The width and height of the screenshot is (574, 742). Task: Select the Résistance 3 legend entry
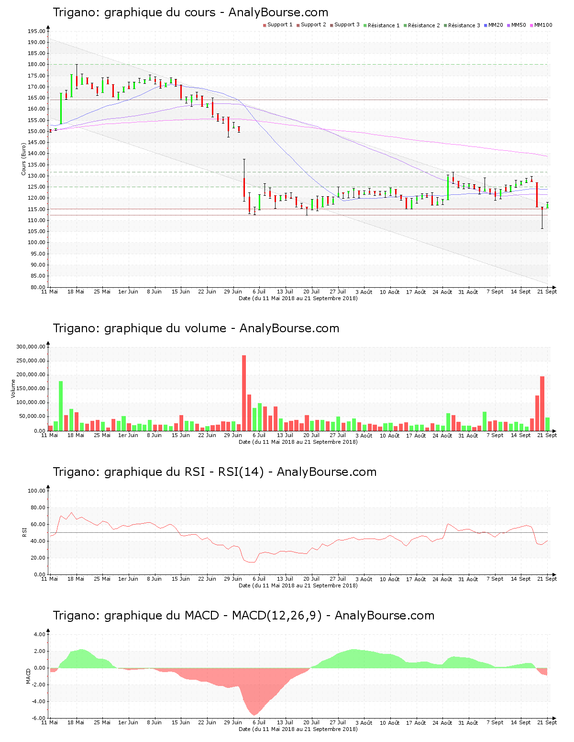click(462, 25)
